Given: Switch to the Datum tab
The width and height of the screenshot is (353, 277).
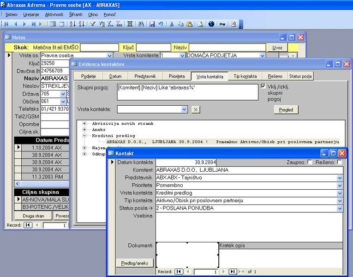Looking at the screenshot, I should click(x=115, y=76).
